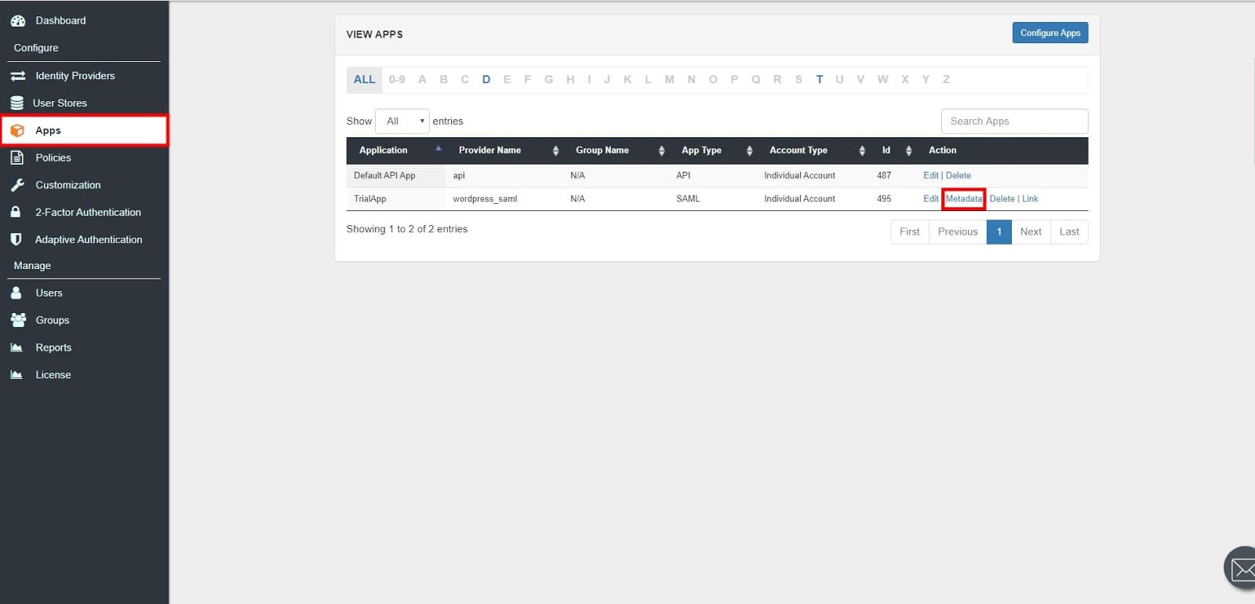Viewport: 1255px width, 604px height.
Task: Click the SAML app type cell
Action: click(x=688, y=199)
